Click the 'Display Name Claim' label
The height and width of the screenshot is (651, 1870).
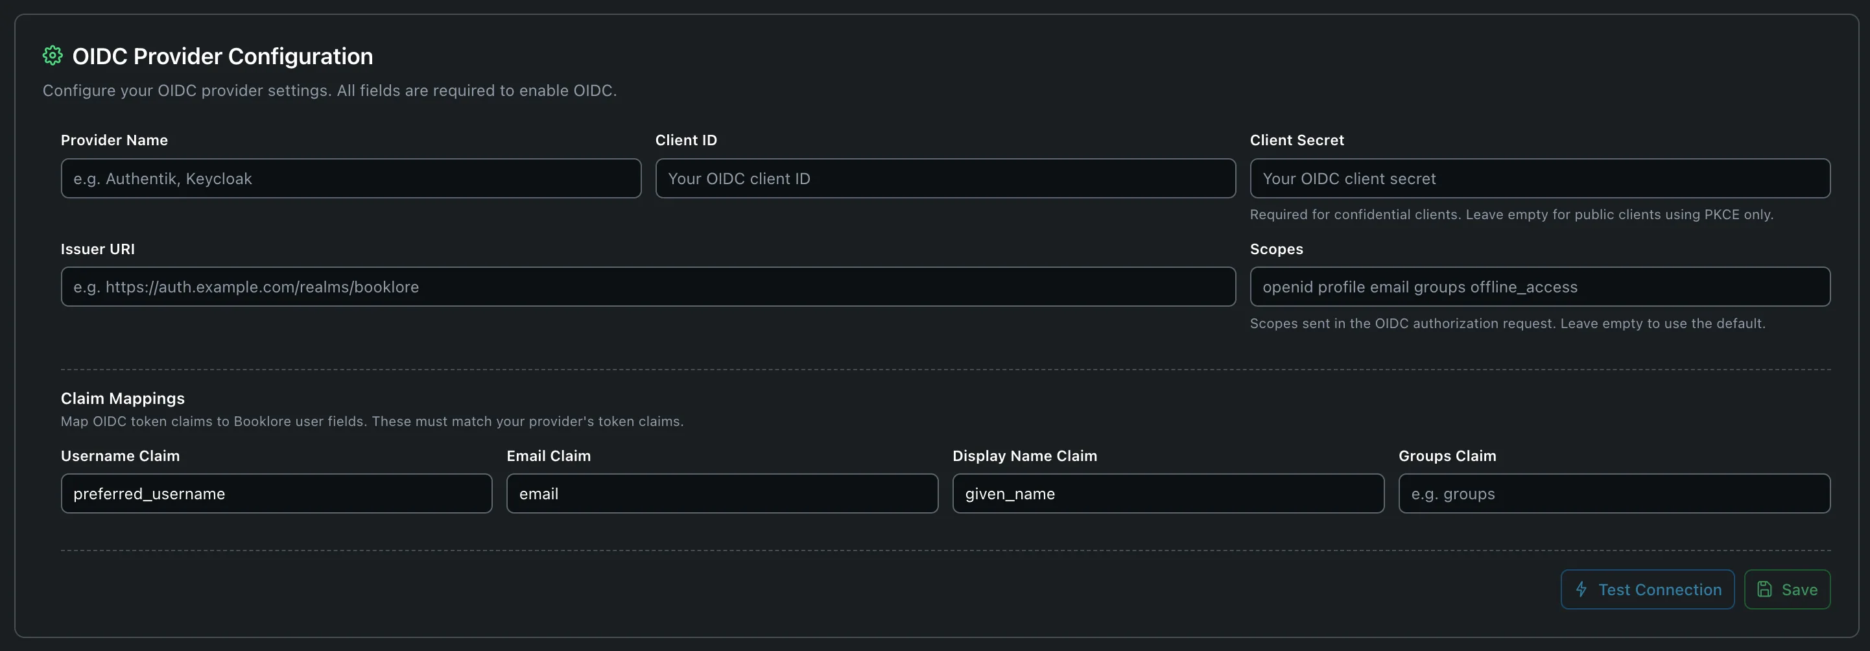click(1024, 456)
